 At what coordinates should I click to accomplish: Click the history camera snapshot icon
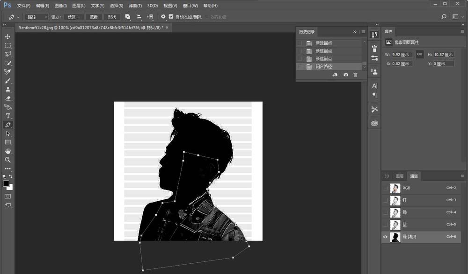[x=345, y=75]
